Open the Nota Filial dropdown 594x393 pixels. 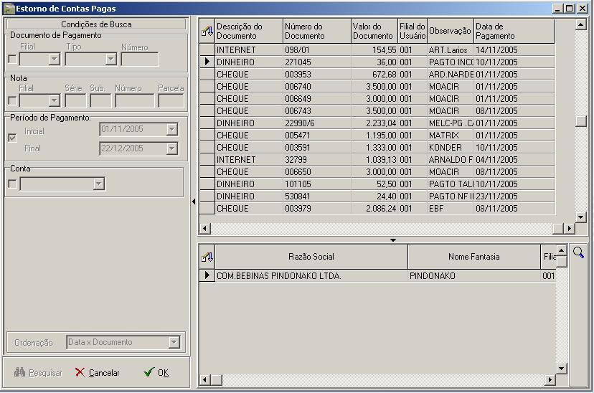pos(55,100)
